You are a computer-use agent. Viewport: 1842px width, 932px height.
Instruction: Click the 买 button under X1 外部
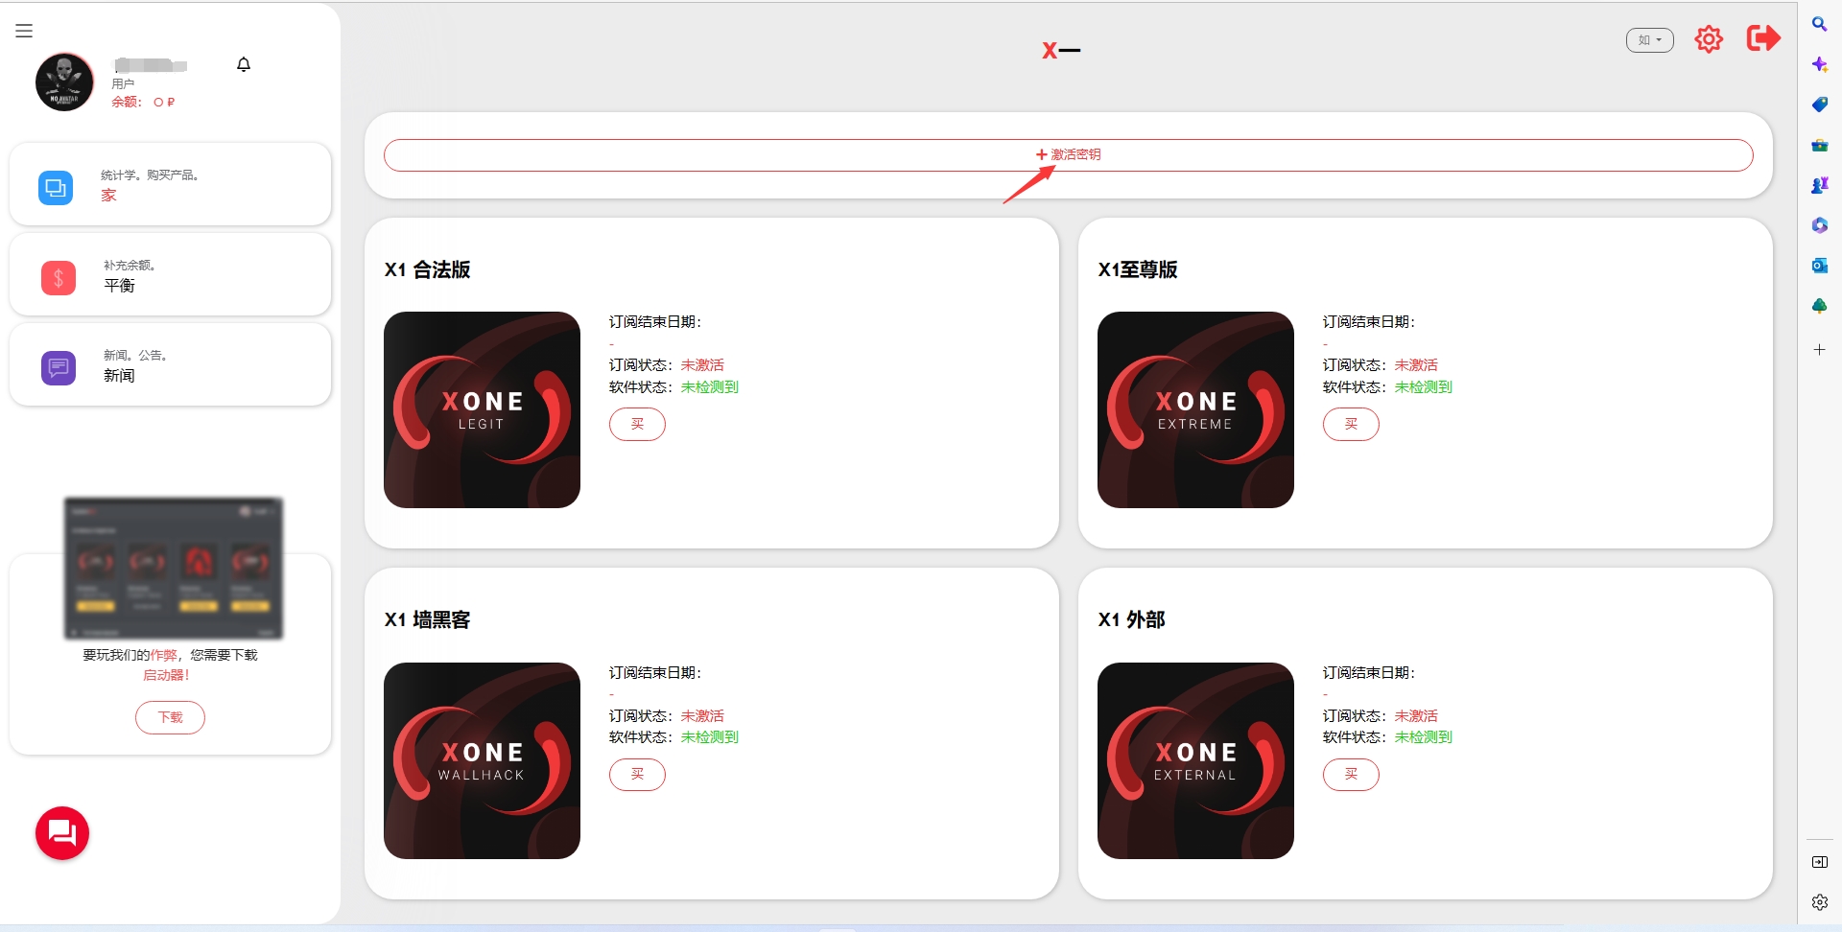pos(1351,774)
